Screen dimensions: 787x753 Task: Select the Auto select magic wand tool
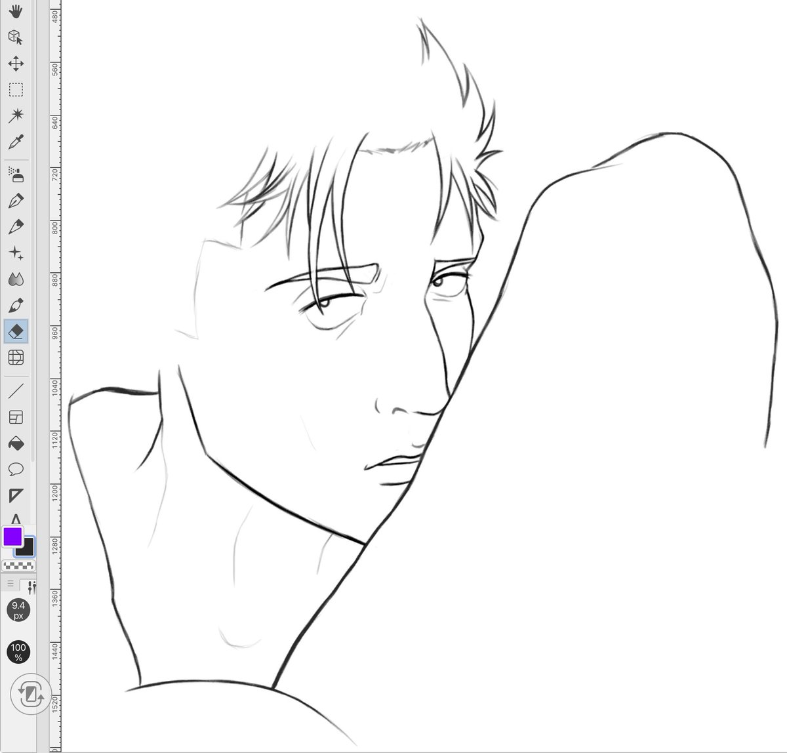(x=16, y=116)
